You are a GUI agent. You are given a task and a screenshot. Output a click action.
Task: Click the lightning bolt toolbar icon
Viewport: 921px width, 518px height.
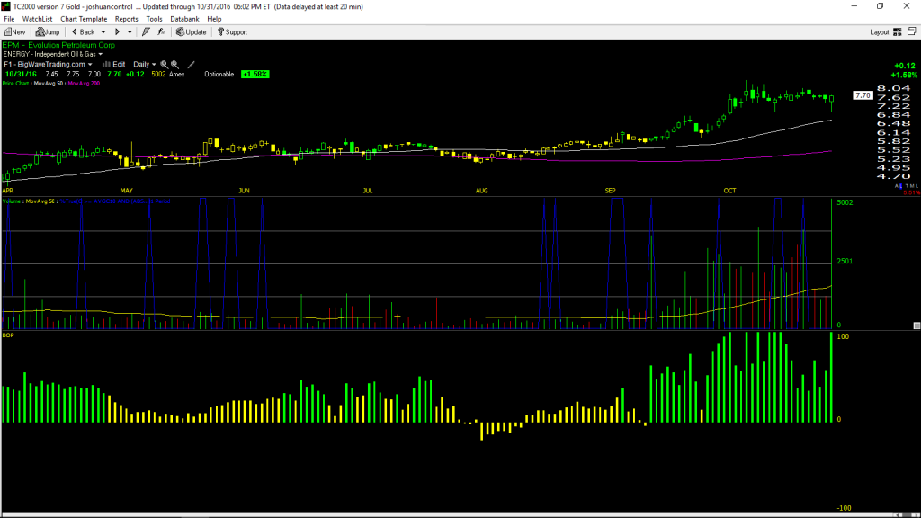(x=146, y=32)
